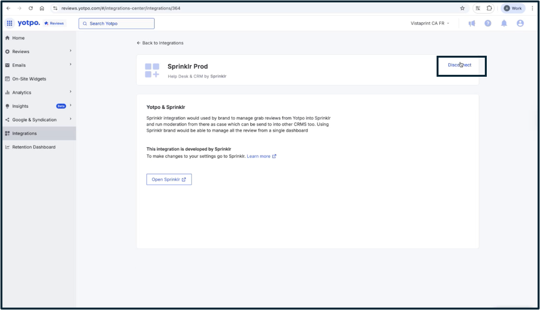The width and height of the screenshot is (540, 310).
Task: Reload the page with the refresh icon
Action: [31, 8]
